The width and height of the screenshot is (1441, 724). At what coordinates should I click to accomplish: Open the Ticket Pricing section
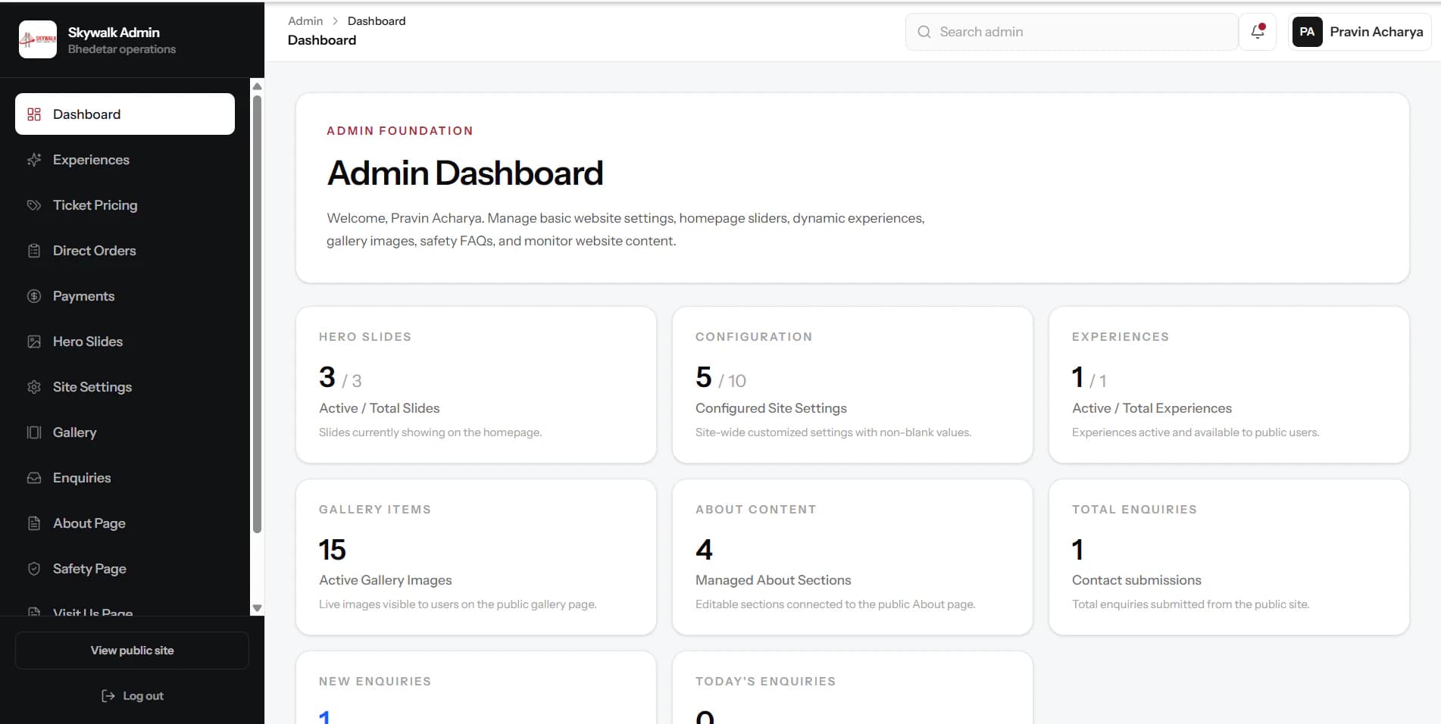[x=125, y=205]
